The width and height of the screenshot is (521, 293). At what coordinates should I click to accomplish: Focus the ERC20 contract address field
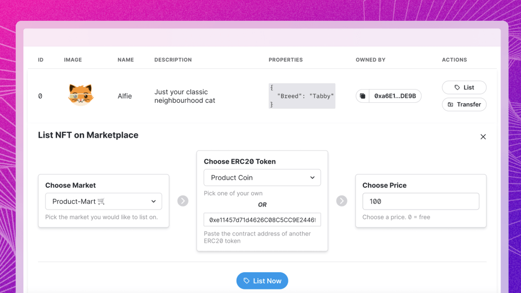click(262, 220)
